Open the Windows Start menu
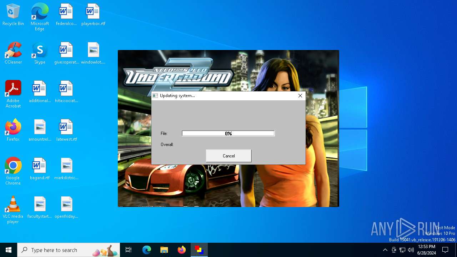The image size is (457, 257). coord(9,250)
